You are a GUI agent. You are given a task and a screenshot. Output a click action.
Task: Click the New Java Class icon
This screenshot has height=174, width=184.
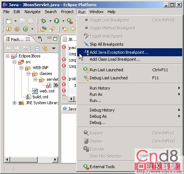coord(26,29)
